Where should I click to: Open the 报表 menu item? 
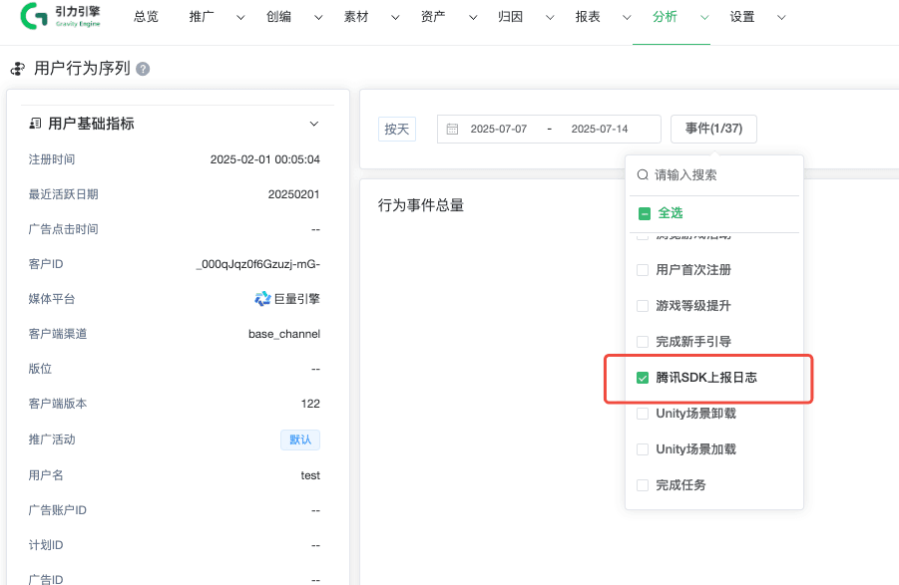(x=588, y=17)
